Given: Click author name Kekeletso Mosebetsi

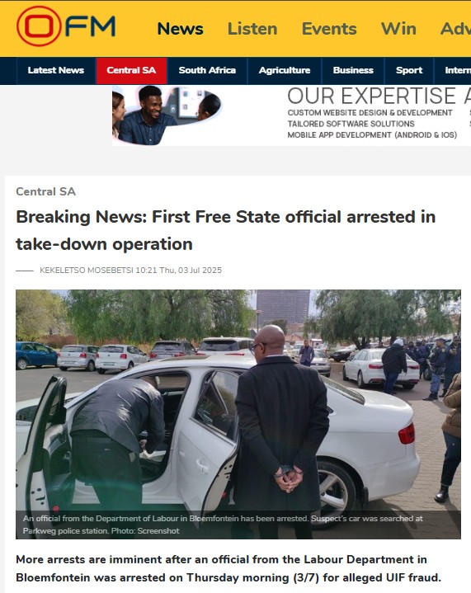Looking at the screenshot, I should [87, 271].
